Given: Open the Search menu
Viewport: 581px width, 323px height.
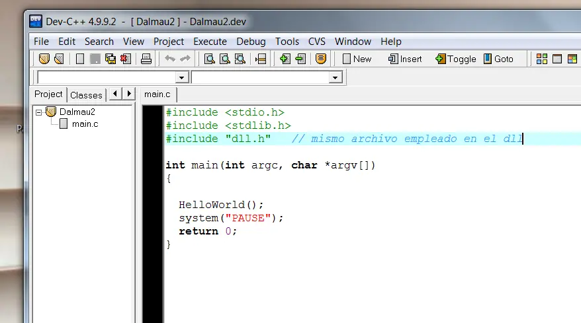Looking at the screenshot, I should pyautogui.click(x=99, y=42).
